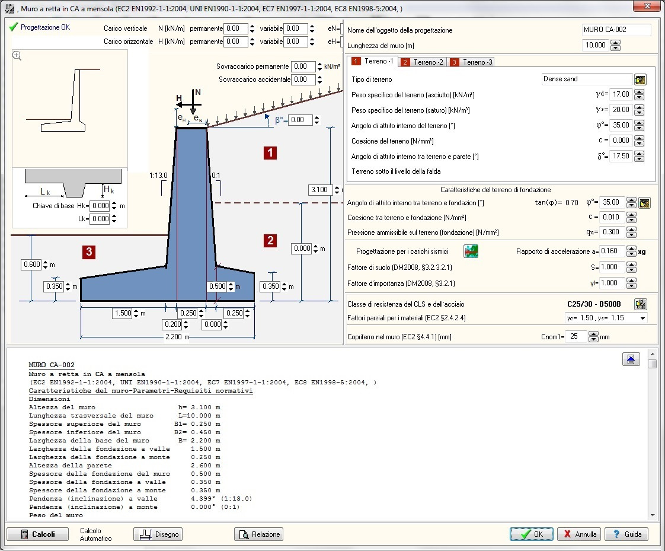Open help with the Guida button
The image size is (665, 551).
(x=626, y=534)
